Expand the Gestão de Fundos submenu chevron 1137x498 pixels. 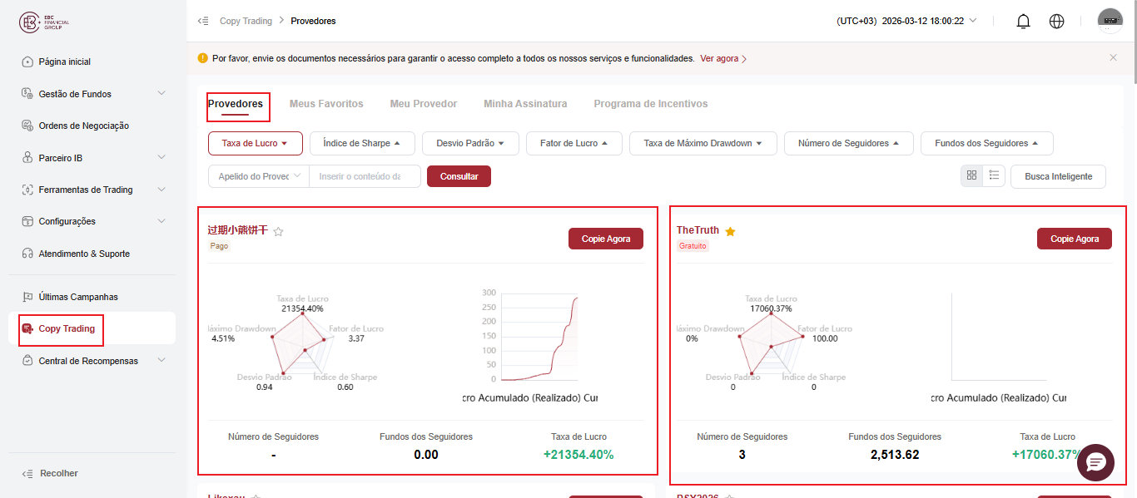click(161, 93)
